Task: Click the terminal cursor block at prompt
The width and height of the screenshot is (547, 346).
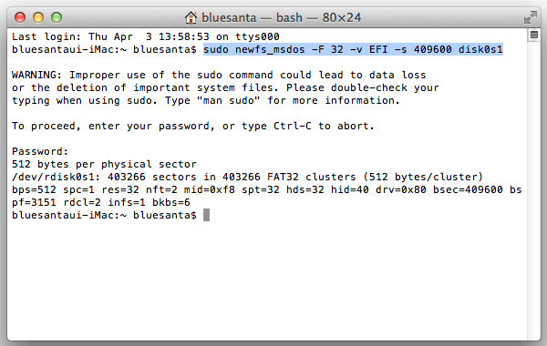Action: click(207, 215)
